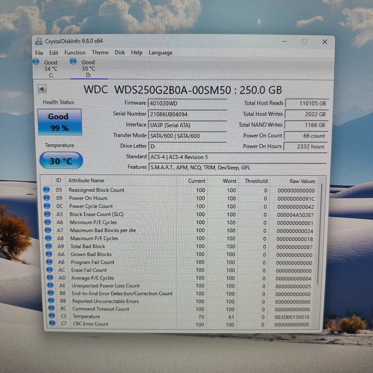Click status orb for Maximum P/E Cycles
This screenshot has height=373, width=373.
(x=48, y=238)
